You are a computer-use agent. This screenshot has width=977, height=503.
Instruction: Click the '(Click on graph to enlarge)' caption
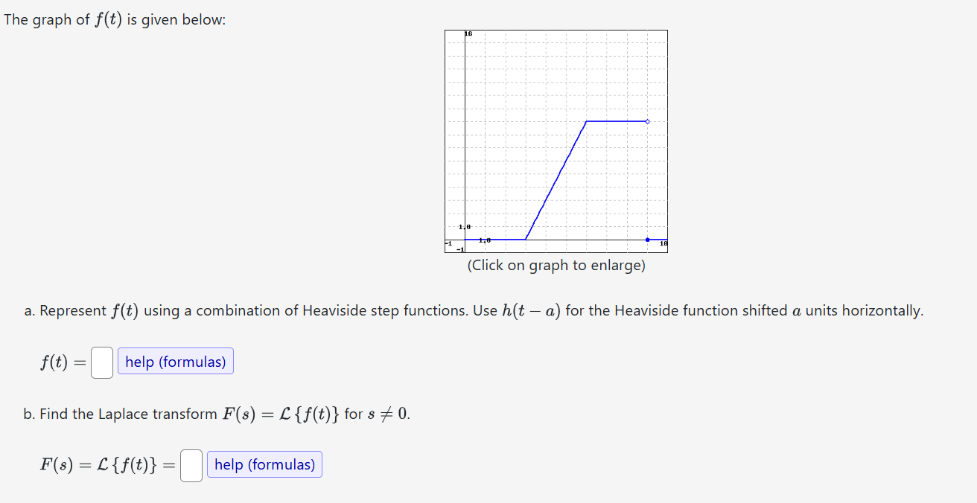click(556, 265)
